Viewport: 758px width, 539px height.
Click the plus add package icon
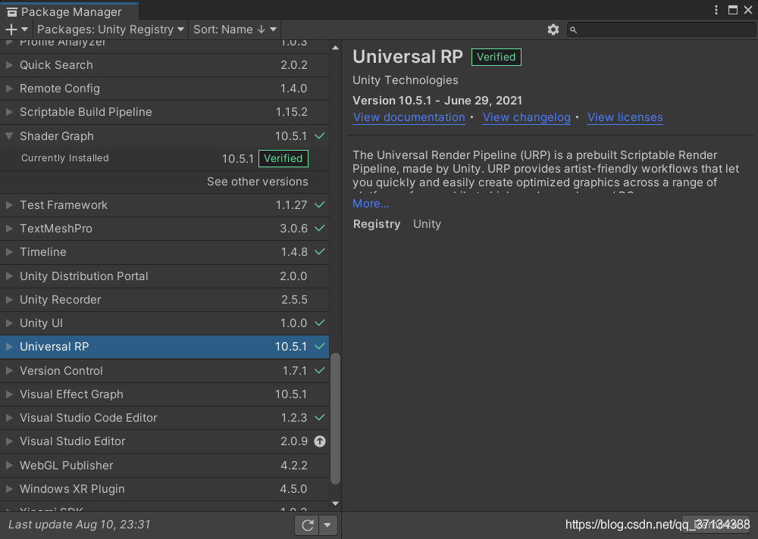[x=11, y=30]
